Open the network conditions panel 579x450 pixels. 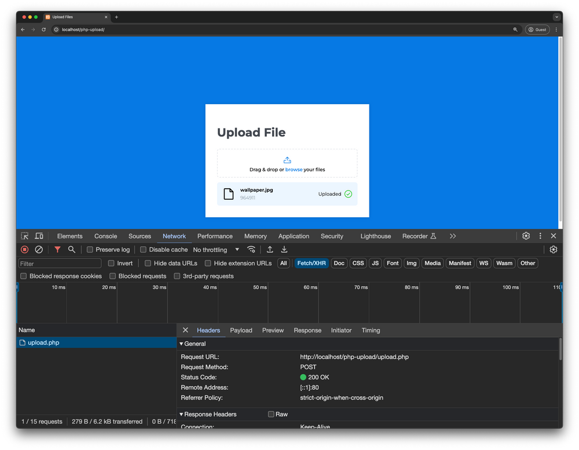point(251,249)
